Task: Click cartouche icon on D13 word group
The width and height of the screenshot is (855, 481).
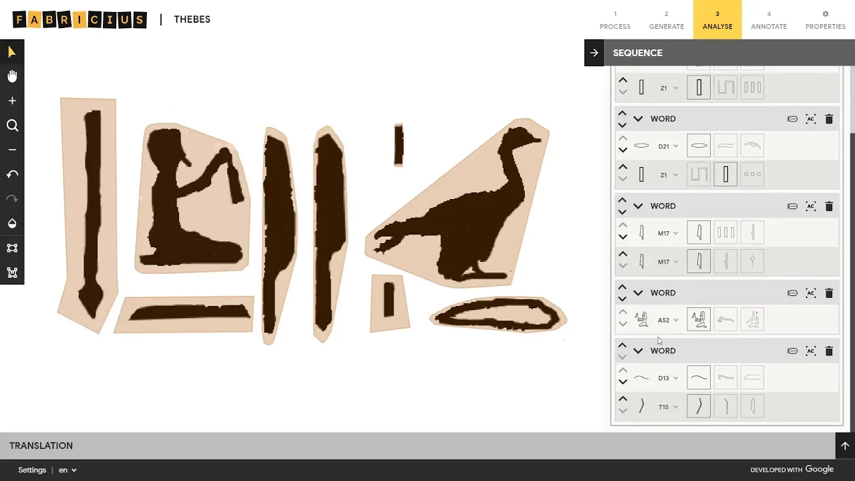Action: click(x=792, y=351)
